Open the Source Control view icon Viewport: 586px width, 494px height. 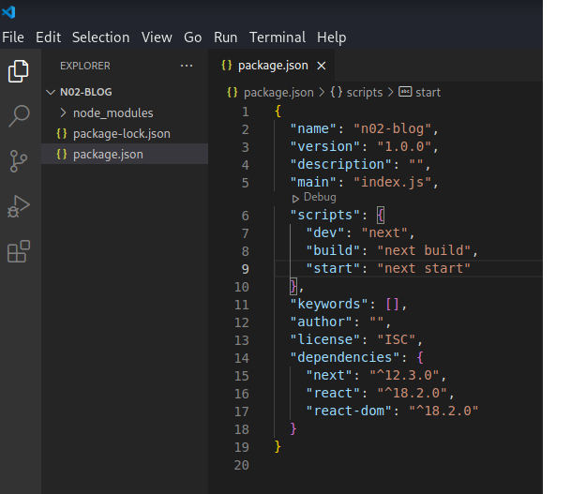coord(19,161)
